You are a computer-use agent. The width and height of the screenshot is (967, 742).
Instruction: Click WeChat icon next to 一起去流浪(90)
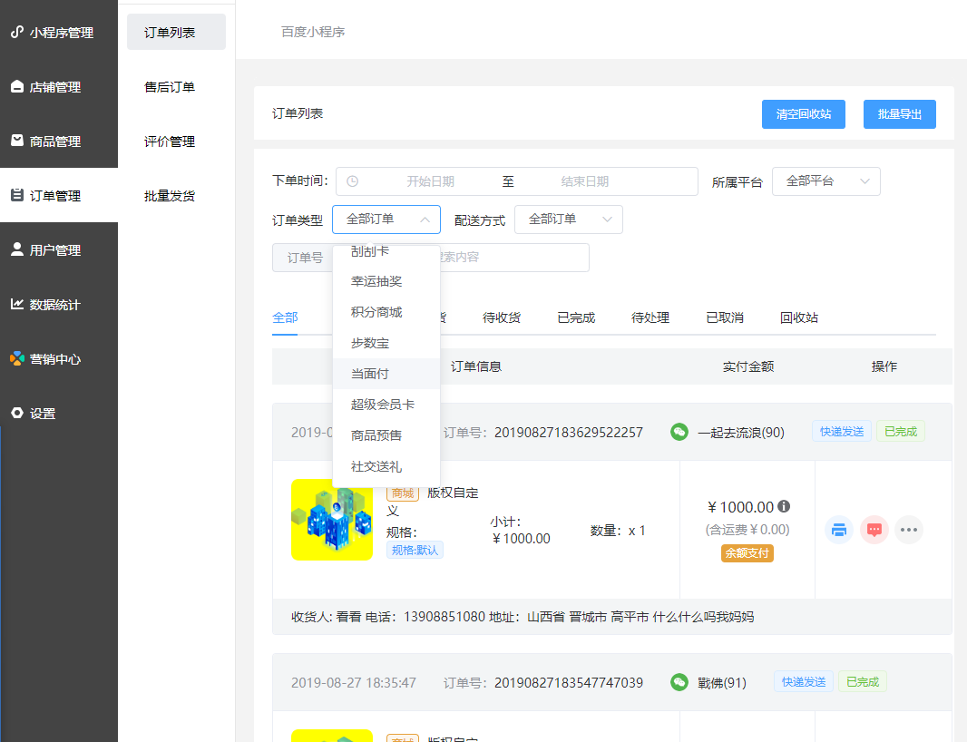click(x=679, y=432)
